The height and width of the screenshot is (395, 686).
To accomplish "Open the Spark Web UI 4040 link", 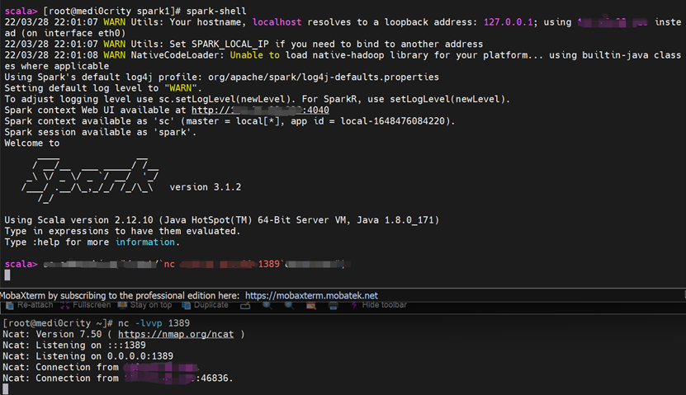I will tap(260, 111).
